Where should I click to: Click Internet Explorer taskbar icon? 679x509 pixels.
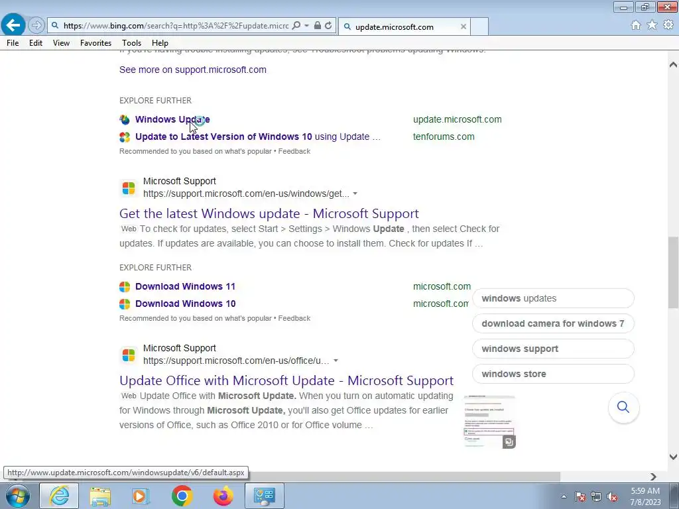[x=59, y=496]
